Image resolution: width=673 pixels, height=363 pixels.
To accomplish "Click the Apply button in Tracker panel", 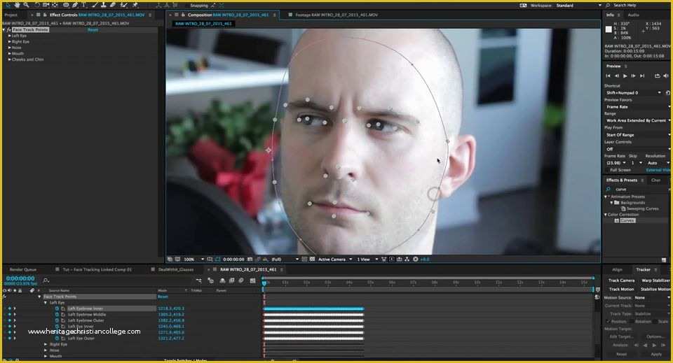I will (656, 354).
